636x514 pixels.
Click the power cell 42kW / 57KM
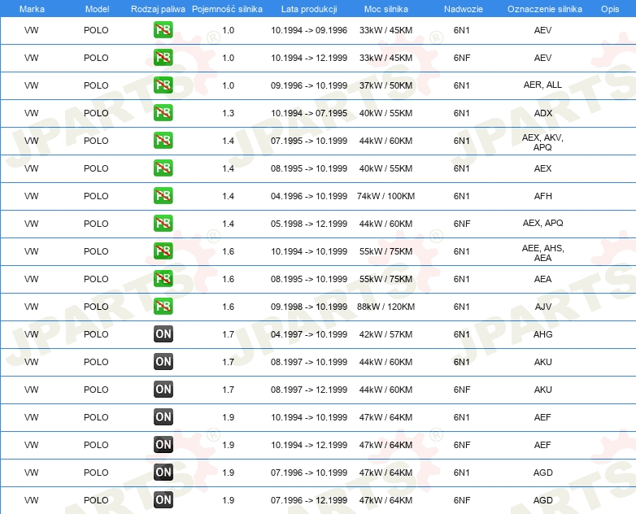(x=386, y=334)
